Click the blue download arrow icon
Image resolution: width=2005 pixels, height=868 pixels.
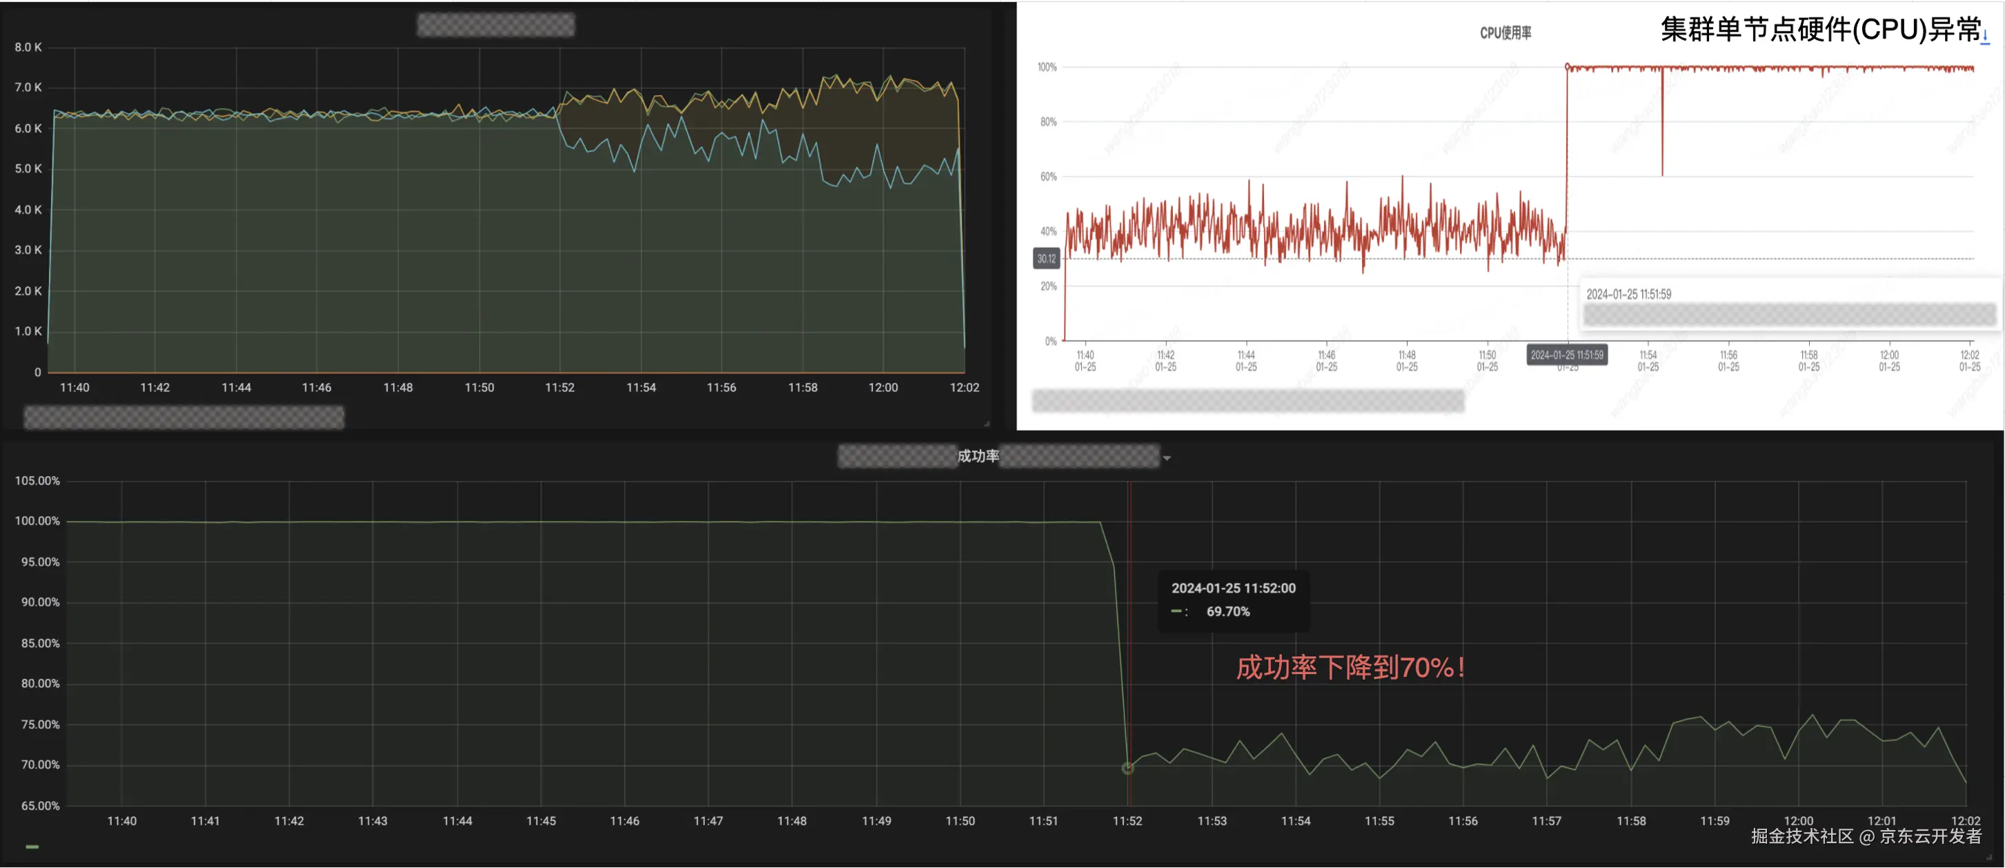[x=1985, y=37]
